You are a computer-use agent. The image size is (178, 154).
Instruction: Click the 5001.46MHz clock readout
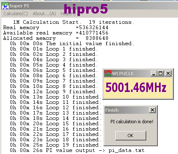136,87
